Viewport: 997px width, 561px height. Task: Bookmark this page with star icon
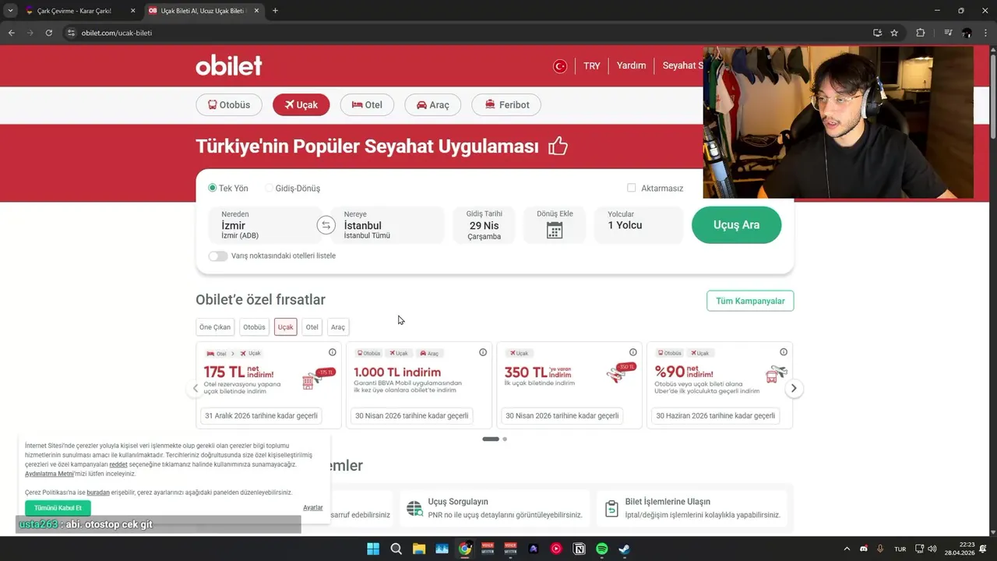click(x=894, y=33)
